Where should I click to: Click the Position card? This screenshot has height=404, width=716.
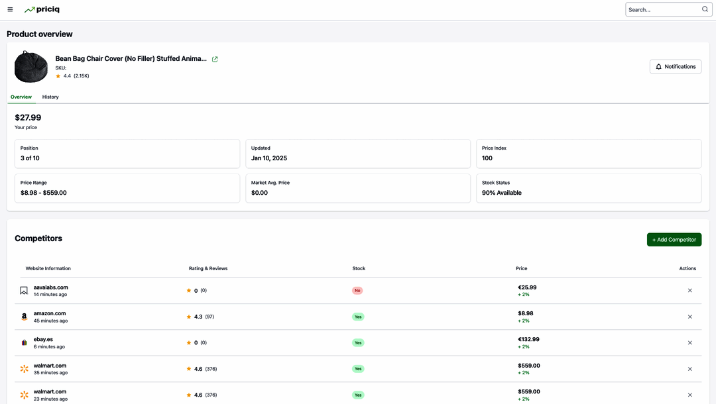[x=127, y=154]
